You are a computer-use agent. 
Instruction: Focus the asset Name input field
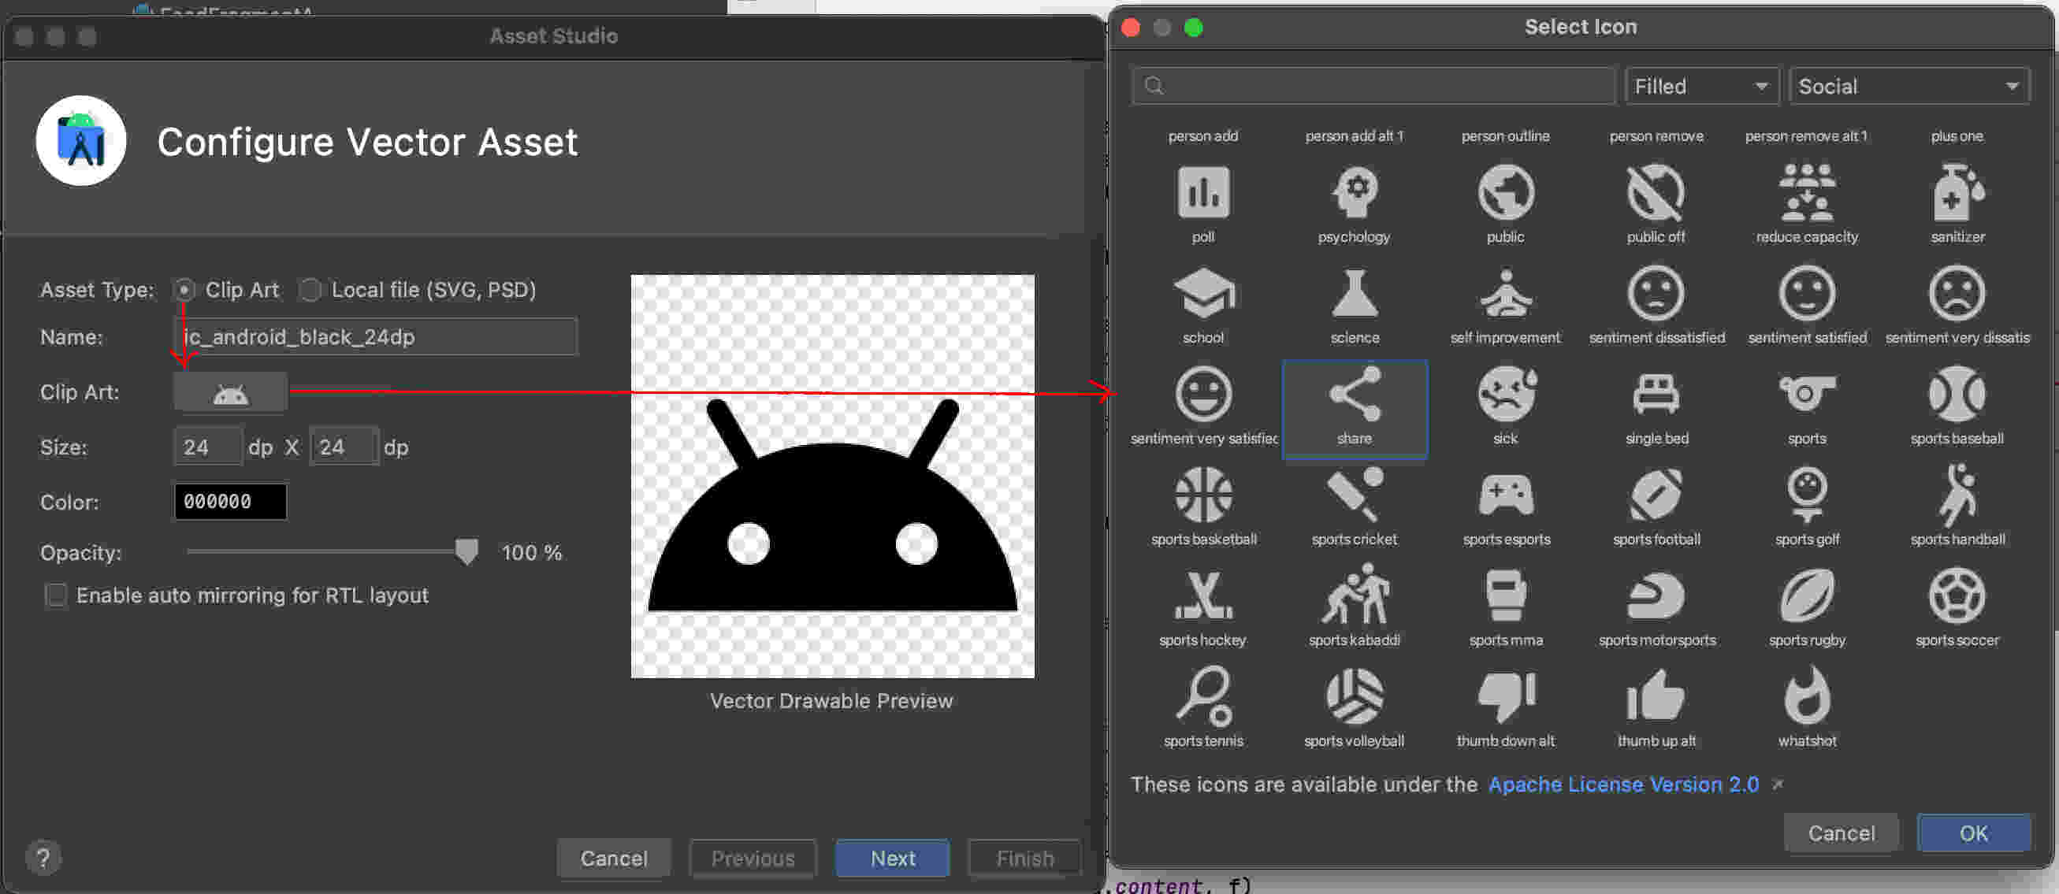click(375, 337)
